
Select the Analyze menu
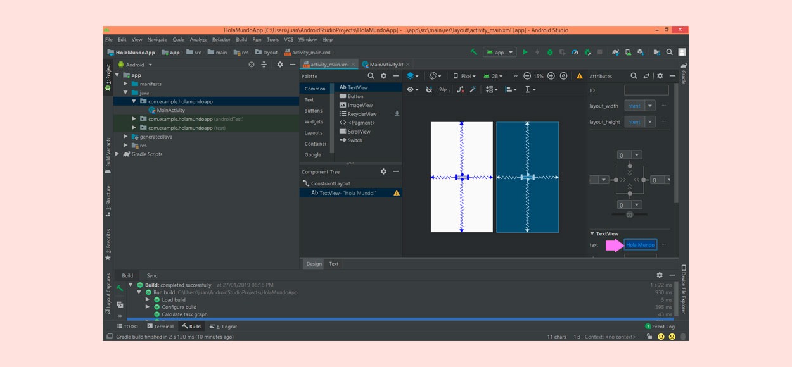[198, 39]
